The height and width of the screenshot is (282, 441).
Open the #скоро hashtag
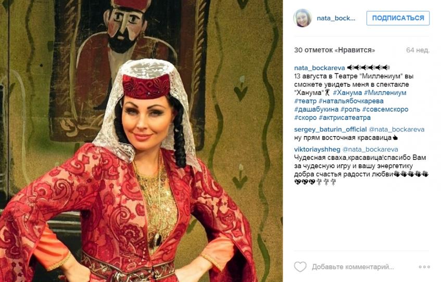[305, 117]
